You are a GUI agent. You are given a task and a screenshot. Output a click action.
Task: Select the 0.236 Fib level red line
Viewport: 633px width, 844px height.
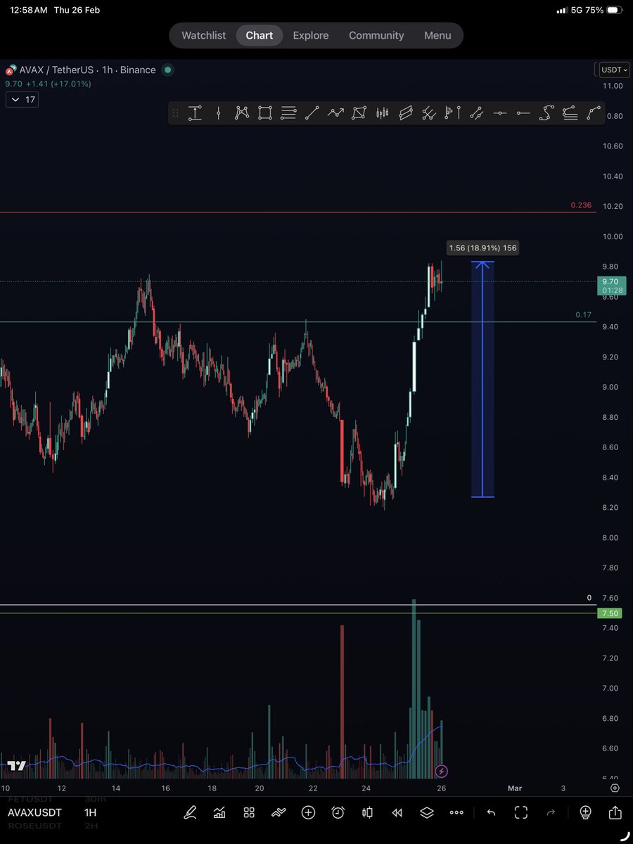(x=298, y=212)
